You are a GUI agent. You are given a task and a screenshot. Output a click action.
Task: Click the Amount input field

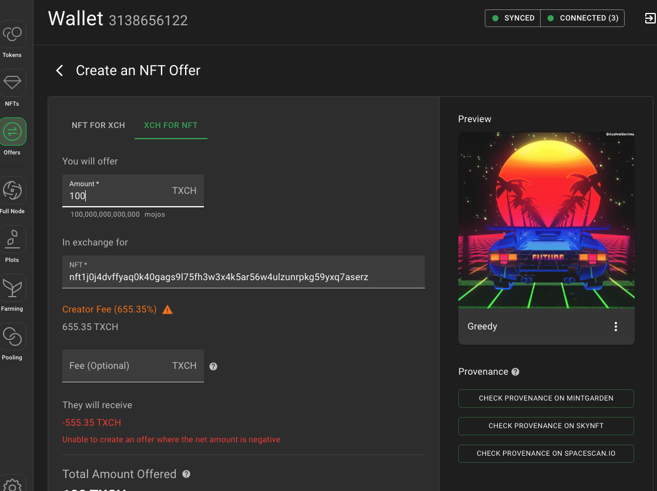click(x=133, y=191)
